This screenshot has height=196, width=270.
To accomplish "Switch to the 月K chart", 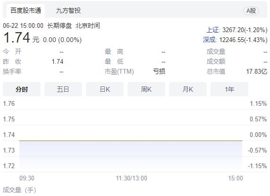I will 188,89.
